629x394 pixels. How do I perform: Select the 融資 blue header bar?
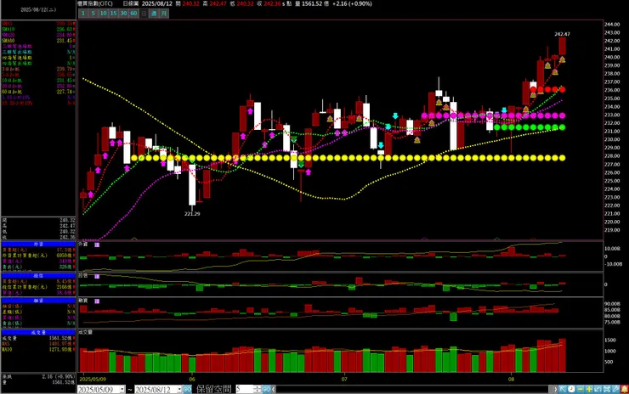click(x=38, y=301)
